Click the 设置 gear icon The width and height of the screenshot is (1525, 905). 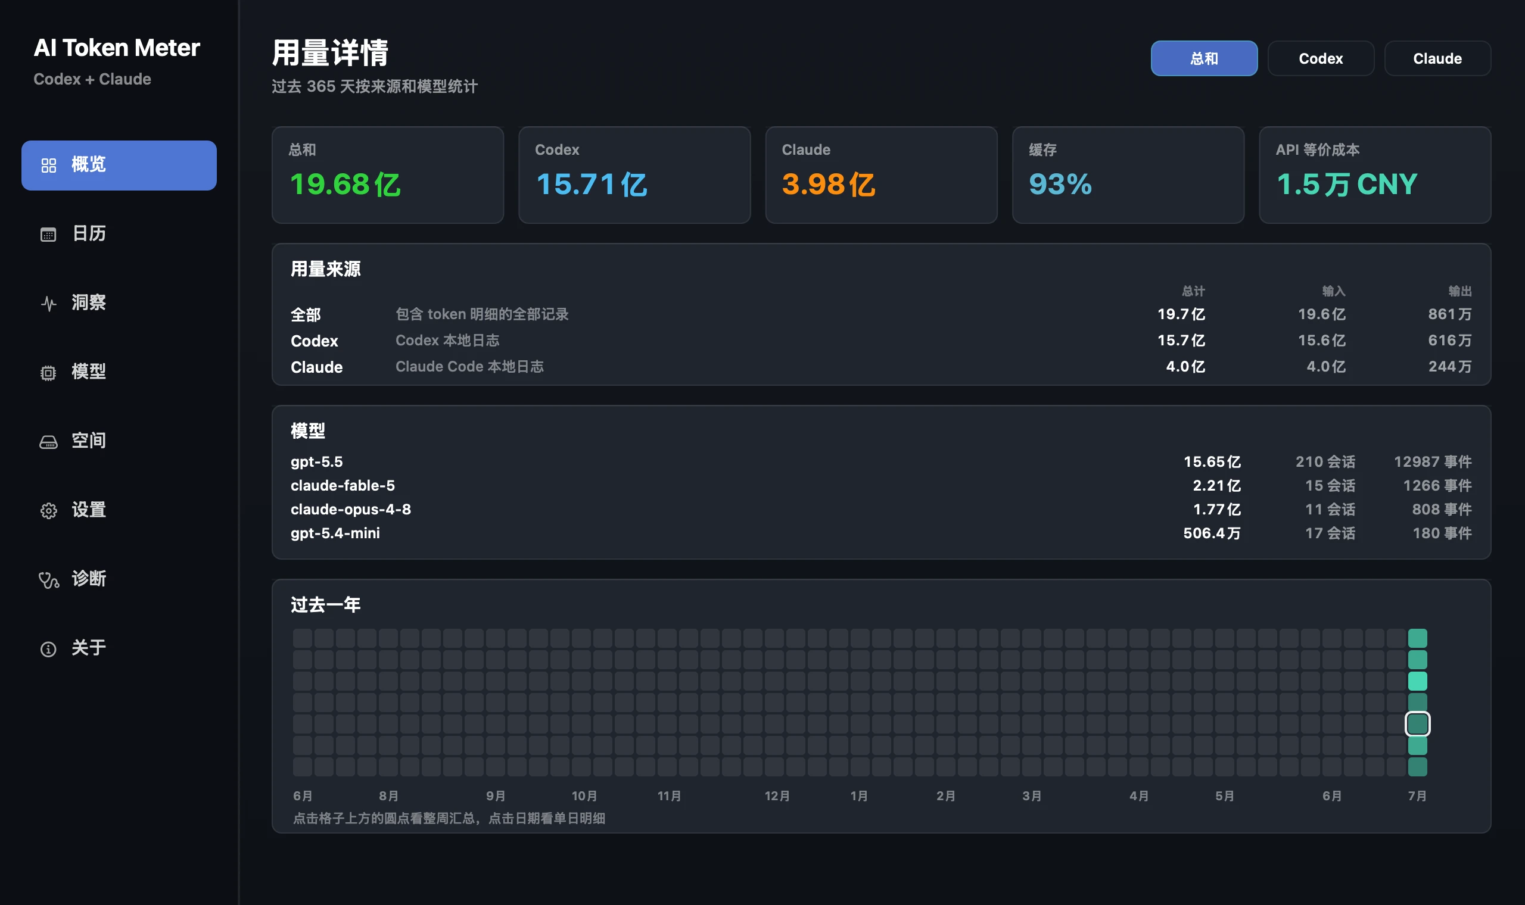pyautogui.click(x=49, y=510)
